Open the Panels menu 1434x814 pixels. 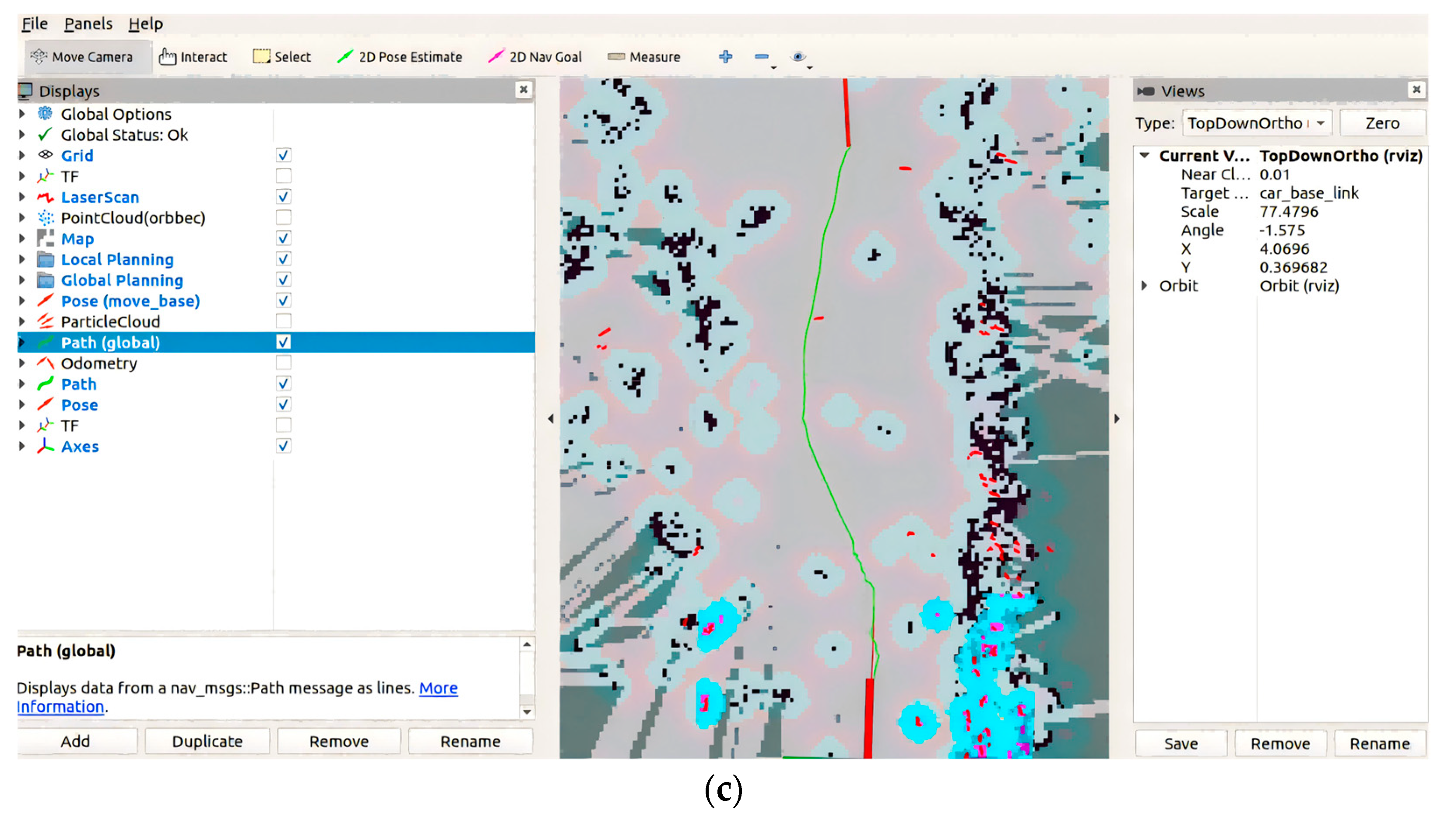click(88, 24)
